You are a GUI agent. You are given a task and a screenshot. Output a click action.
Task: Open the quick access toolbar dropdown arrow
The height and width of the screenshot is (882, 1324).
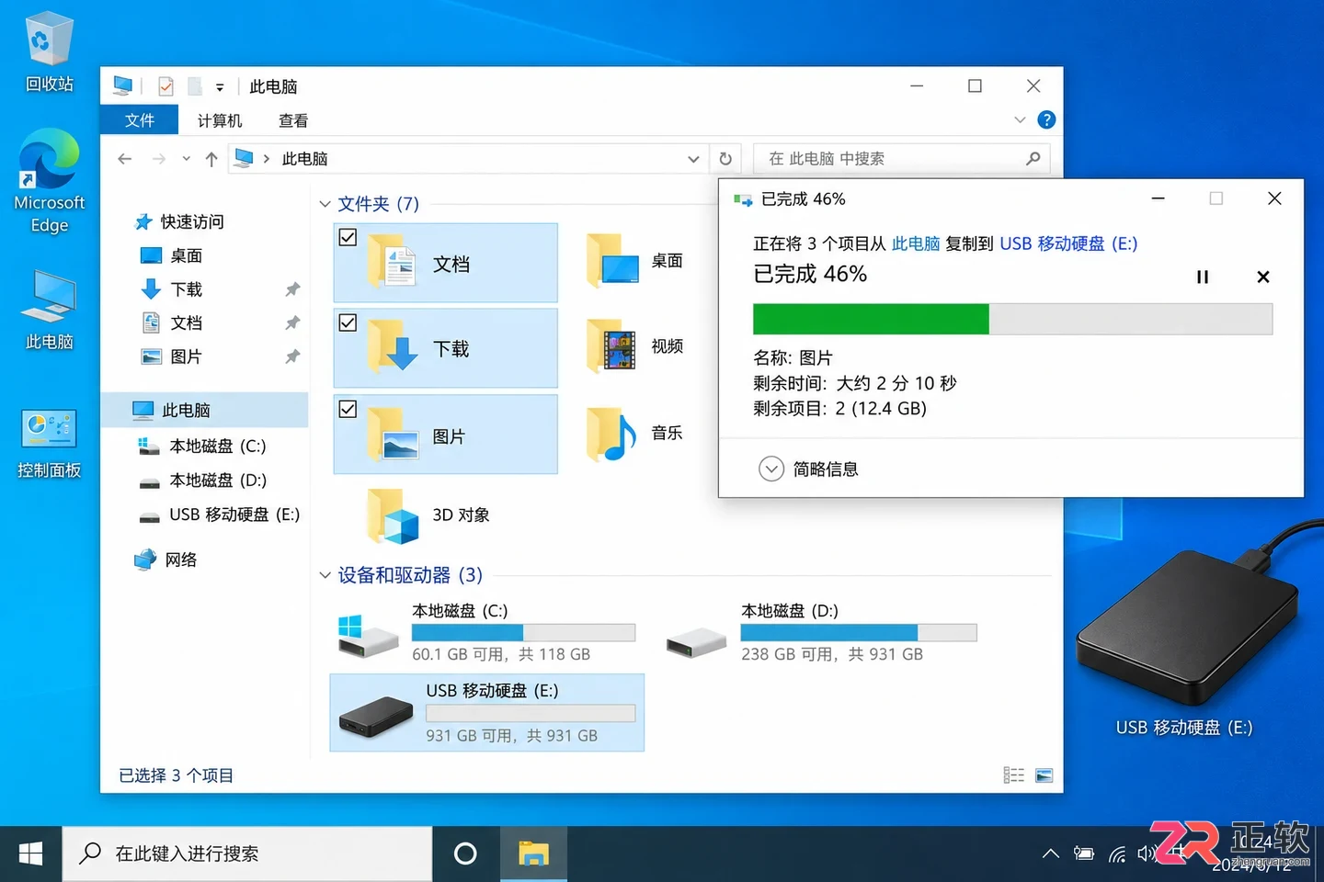[x=220, y=87]
